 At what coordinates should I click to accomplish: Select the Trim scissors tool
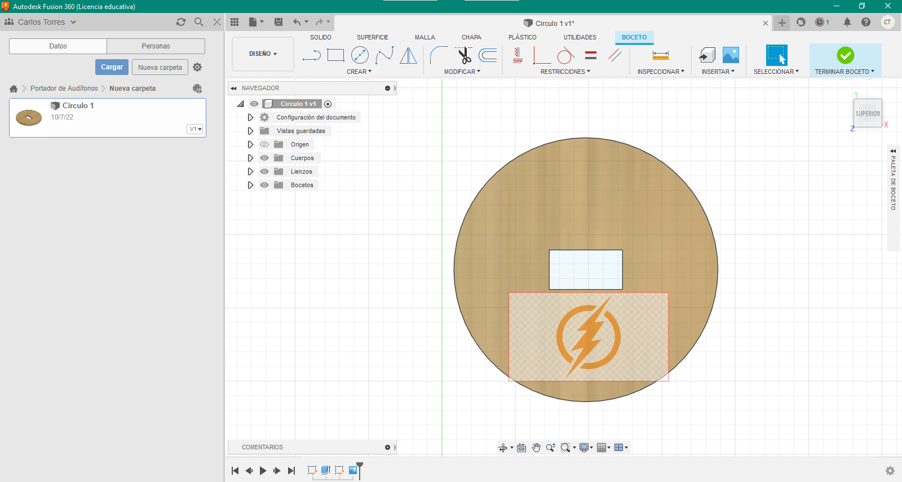pos(464,55)
